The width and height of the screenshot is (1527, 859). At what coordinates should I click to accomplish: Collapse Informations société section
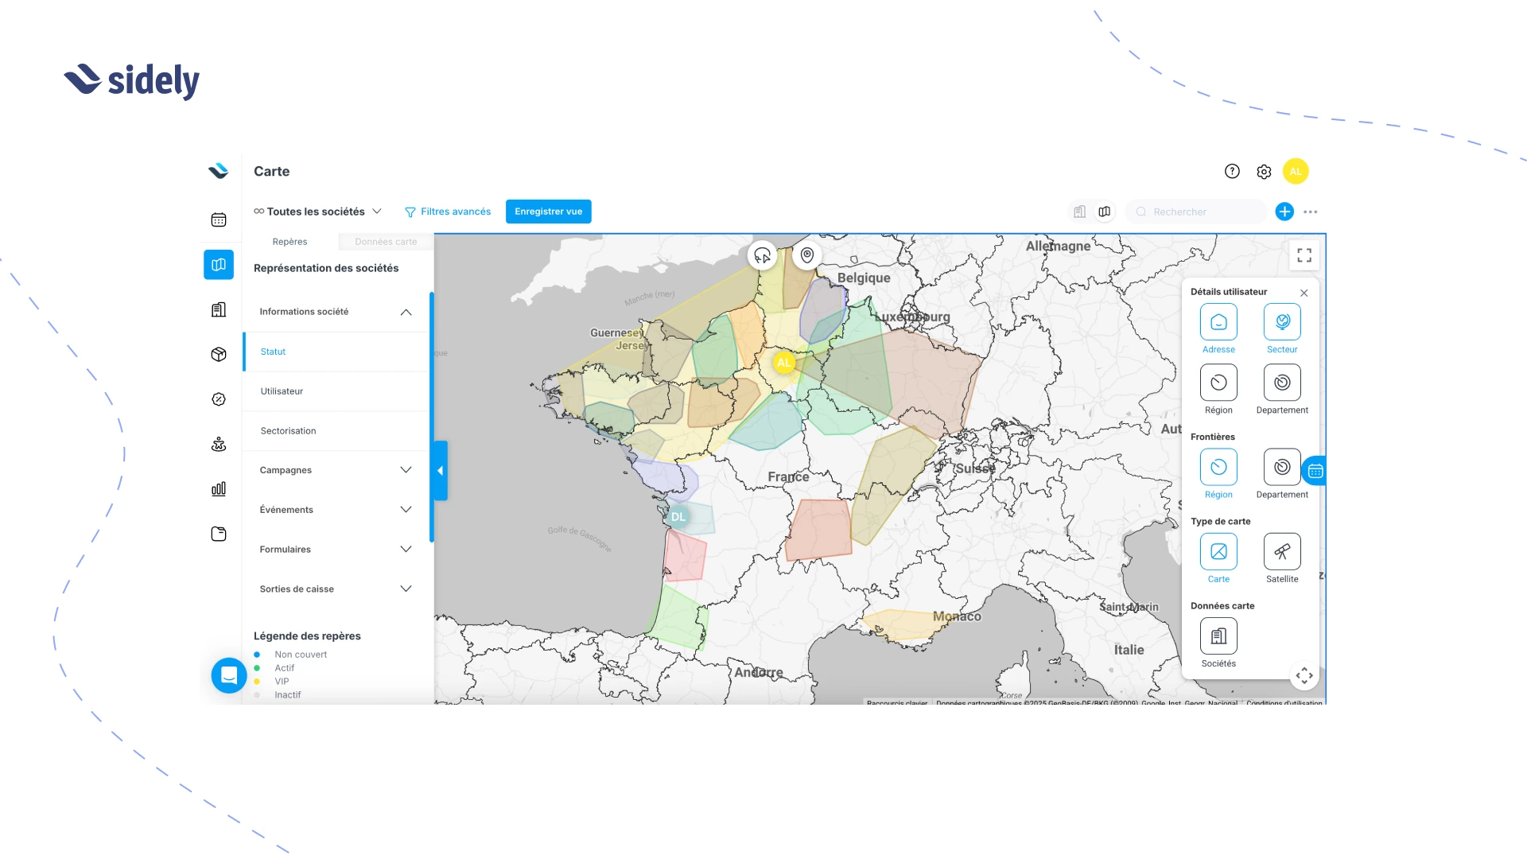406,312
